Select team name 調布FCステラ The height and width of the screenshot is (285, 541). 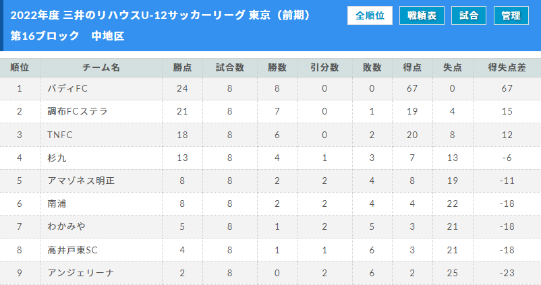[78, 111]
